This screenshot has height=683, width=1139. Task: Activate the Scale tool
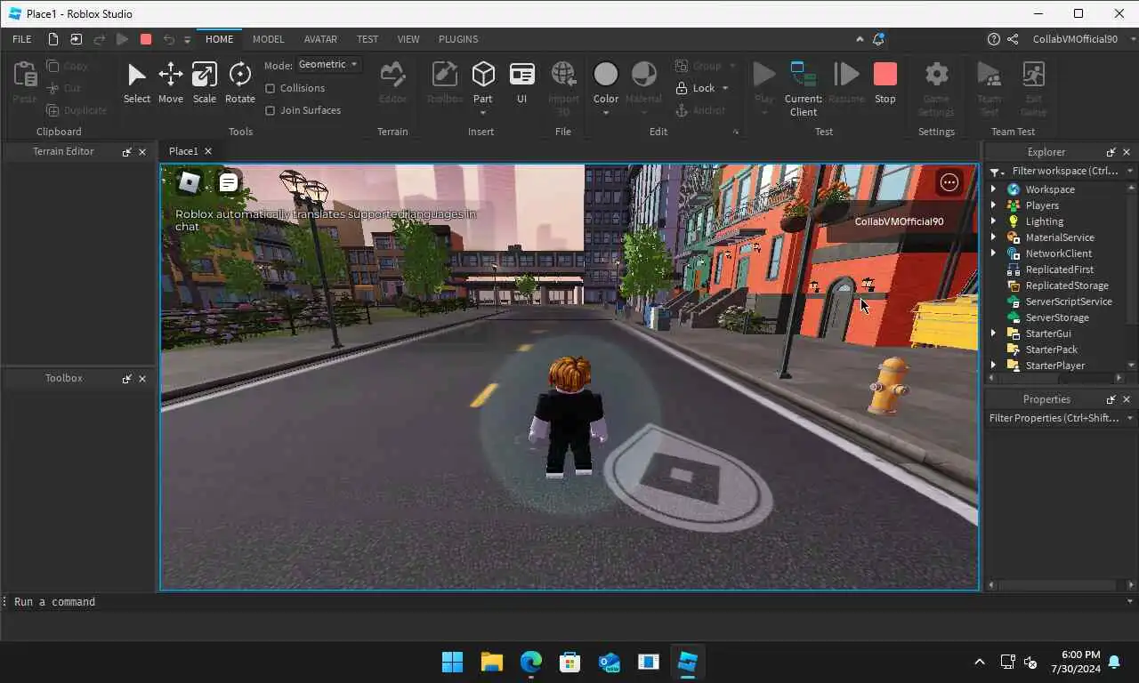click(x=205, y=84)
